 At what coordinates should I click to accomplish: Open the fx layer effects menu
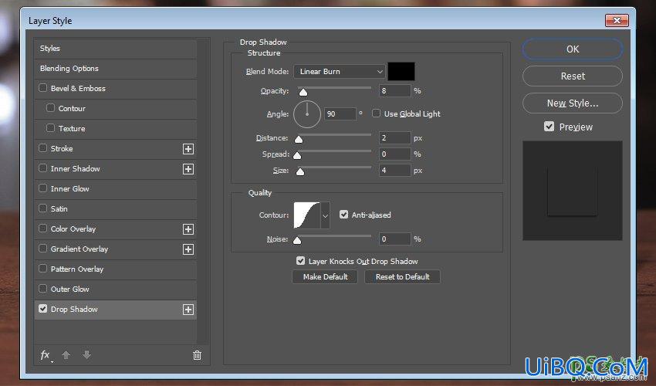coord(46,355)
